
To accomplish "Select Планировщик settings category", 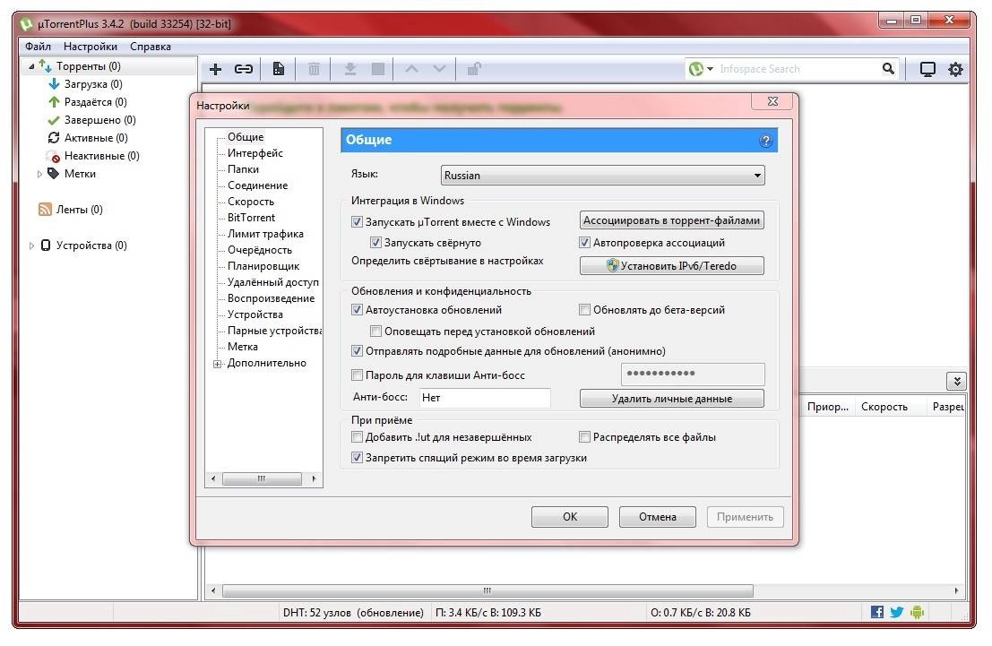I will [x=263, y=266].
